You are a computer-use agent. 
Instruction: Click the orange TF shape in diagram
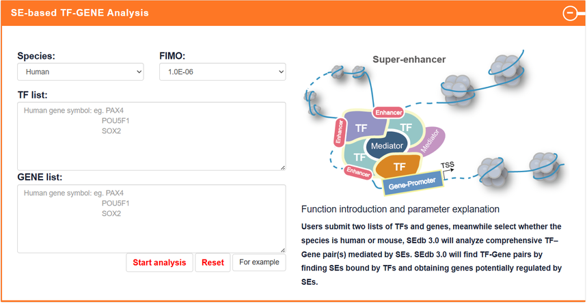coord(400,166)
